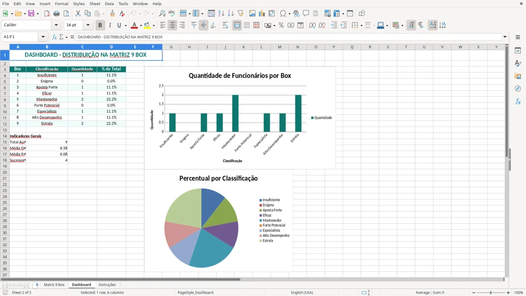Toggle Underline formatting
The height and width of the screenshot is (296, 526).
(x=119, y=25)
